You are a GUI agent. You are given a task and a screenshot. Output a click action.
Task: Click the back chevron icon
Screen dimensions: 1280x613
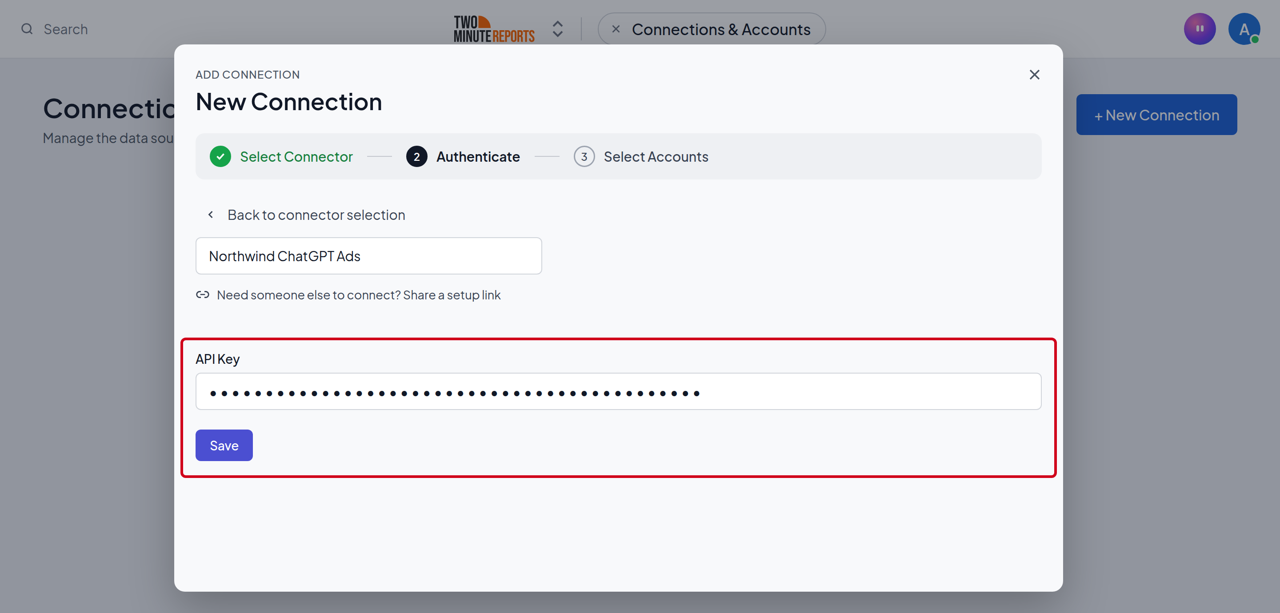click(211, 215)
